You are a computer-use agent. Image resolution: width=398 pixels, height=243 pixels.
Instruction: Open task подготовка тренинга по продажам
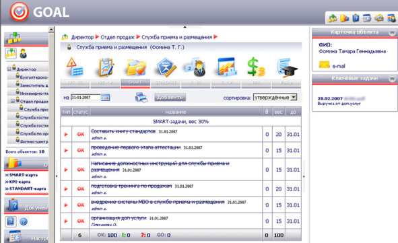(131, 186)
